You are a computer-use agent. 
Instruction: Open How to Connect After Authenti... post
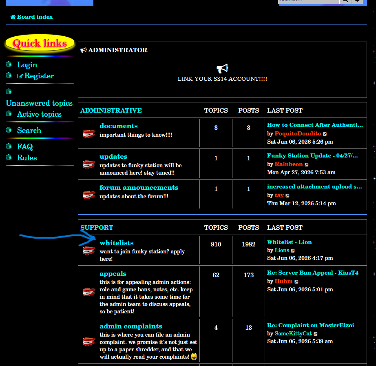coord(315,125)
